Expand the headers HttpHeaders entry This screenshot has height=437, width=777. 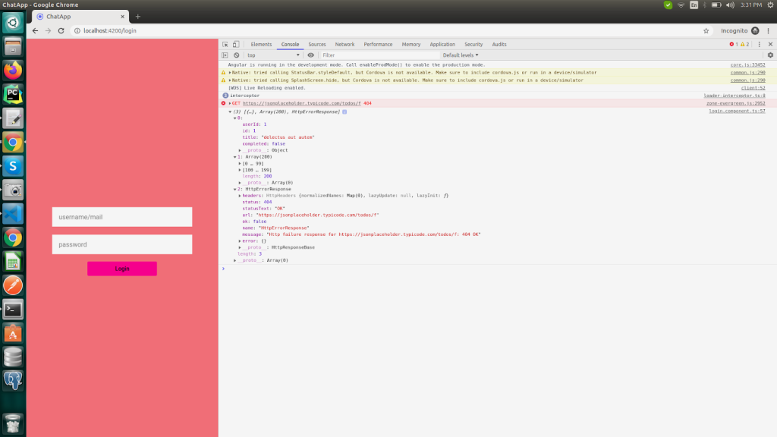[x=241, y=196]
